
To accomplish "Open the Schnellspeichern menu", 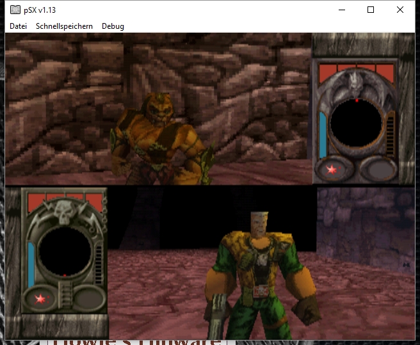I will [x=64, y=26].
